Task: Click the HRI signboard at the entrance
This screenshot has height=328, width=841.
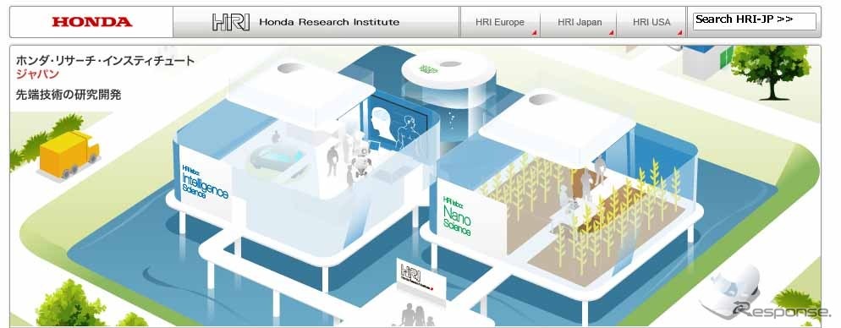Action: coord(420,279)
